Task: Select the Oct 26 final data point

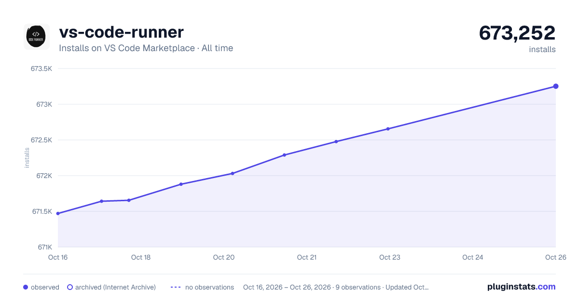Action: 556,86
